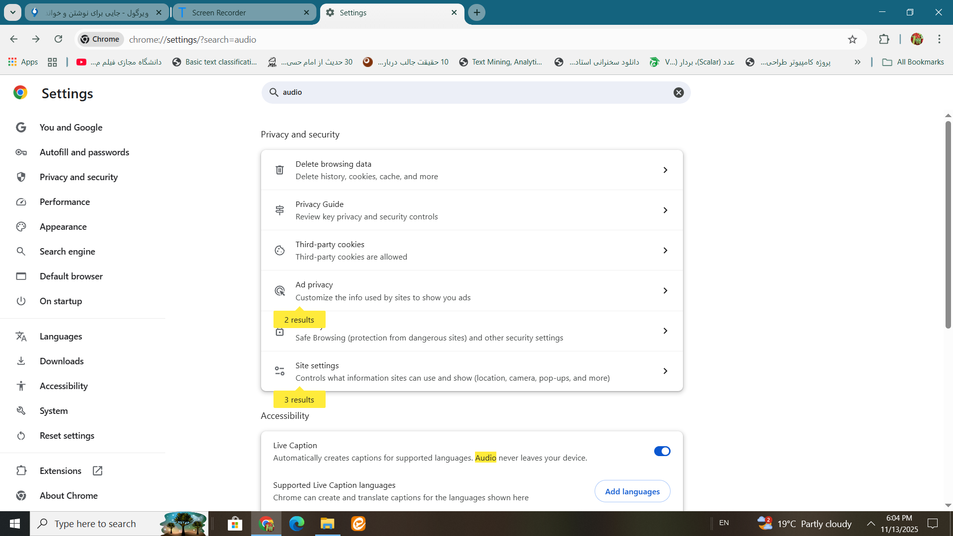Viewport: 953px width, 536px height.
Task: Toggle the Live Caption switch
Action: tap(662, 451)
